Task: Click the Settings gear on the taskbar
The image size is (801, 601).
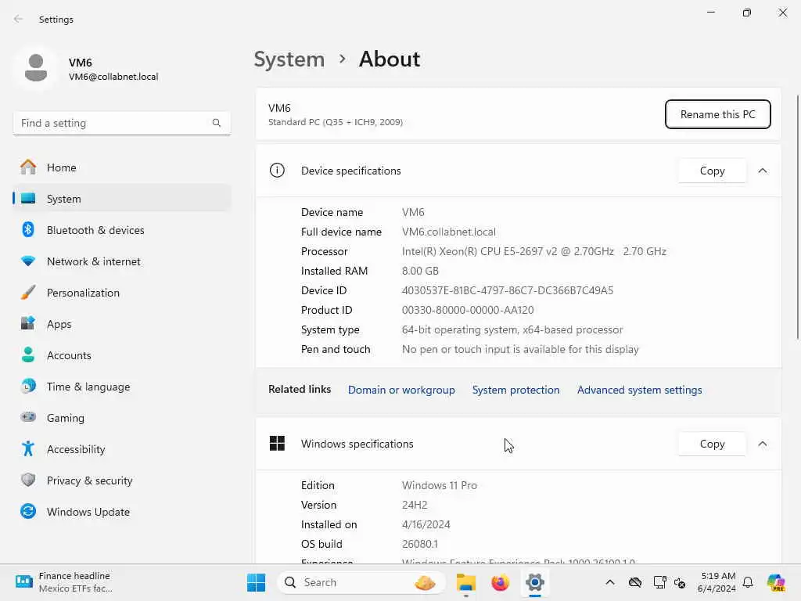Action: pyautogui.click(x=534, y=582)
